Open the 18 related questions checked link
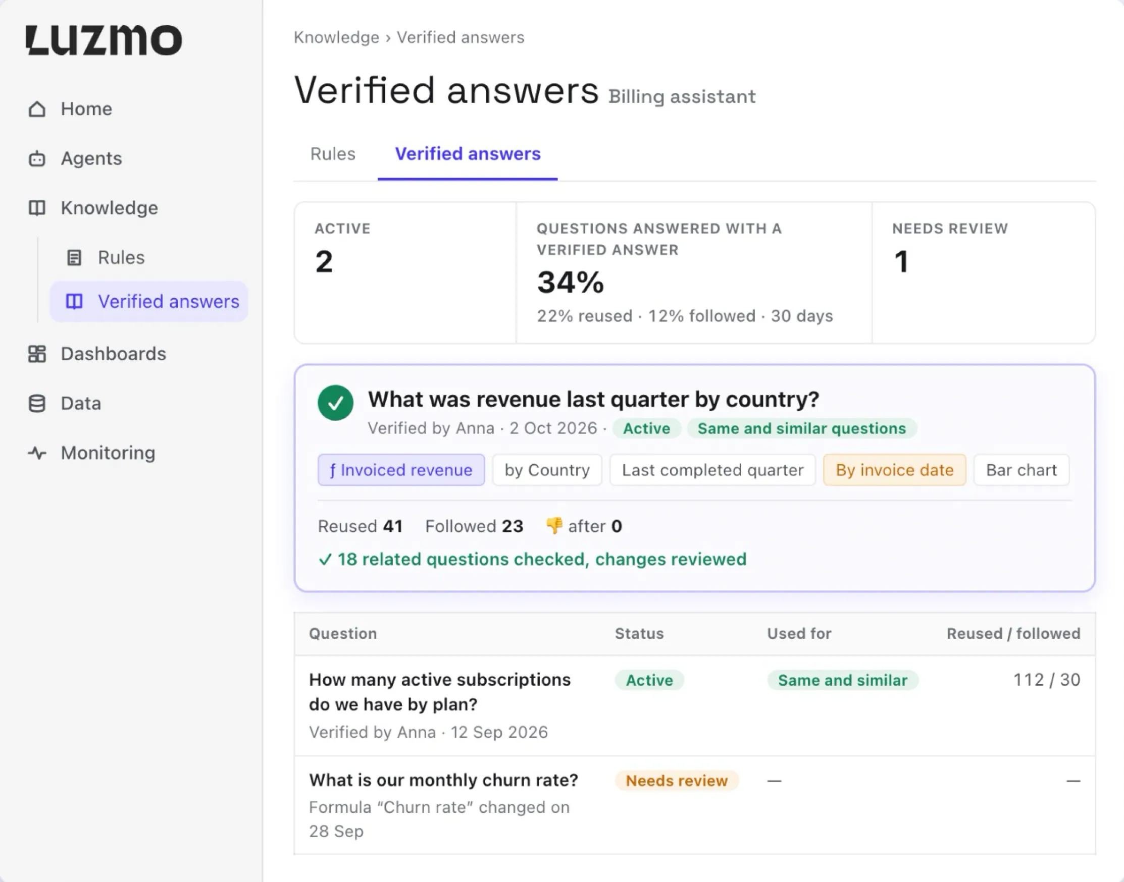The width and height of the screenshot is (1124, 882). [x=533, y=559]
